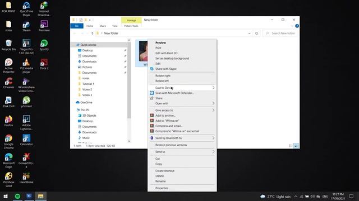Open the Home ribbon tab

click(90, 26)
